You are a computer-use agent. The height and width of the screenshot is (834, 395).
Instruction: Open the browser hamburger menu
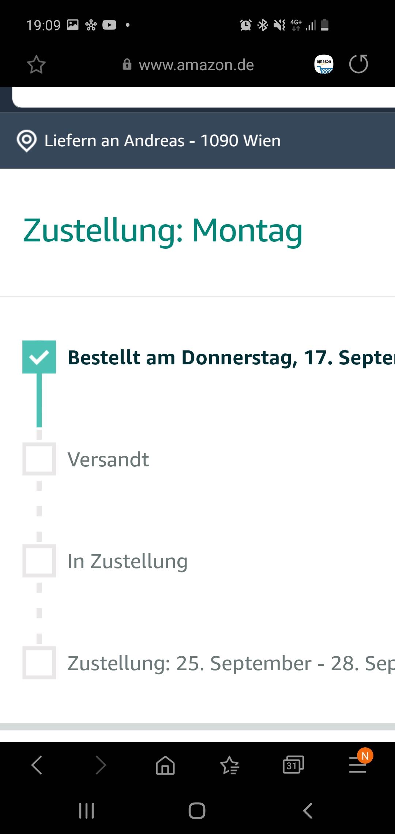tap(358, 765)
